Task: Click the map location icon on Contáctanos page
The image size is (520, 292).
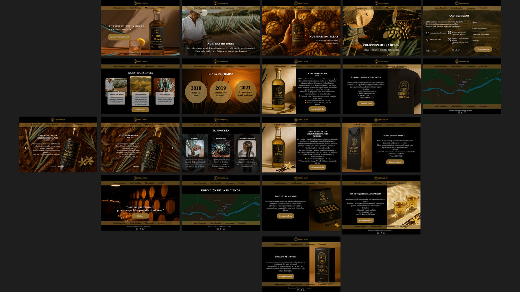Action: [x=449, y=33]
